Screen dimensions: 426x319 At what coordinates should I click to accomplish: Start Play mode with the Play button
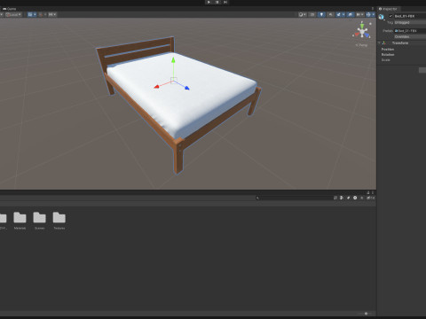pos(209,2)
